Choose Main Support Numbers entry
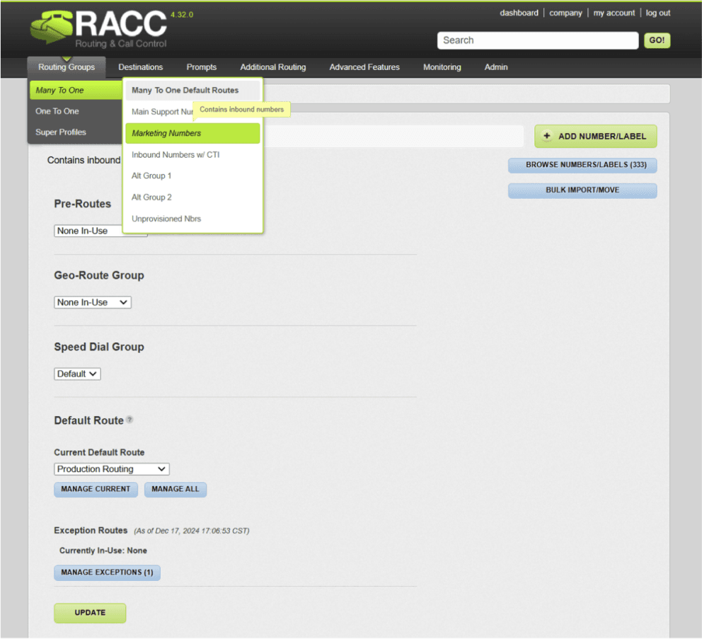This screenshot has height=639, width=702. (x=161, y=112)
